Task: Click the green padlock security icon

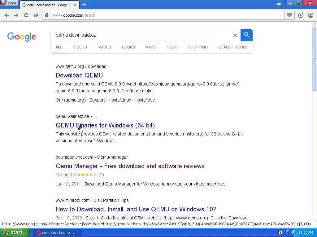Action: point(47,15)
